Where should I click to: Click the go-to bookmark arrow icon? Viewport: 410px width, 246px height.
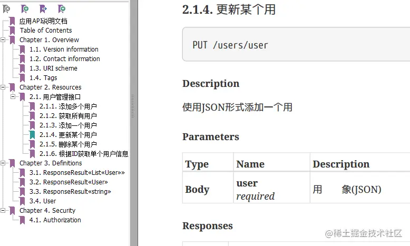tap(43, 9)
